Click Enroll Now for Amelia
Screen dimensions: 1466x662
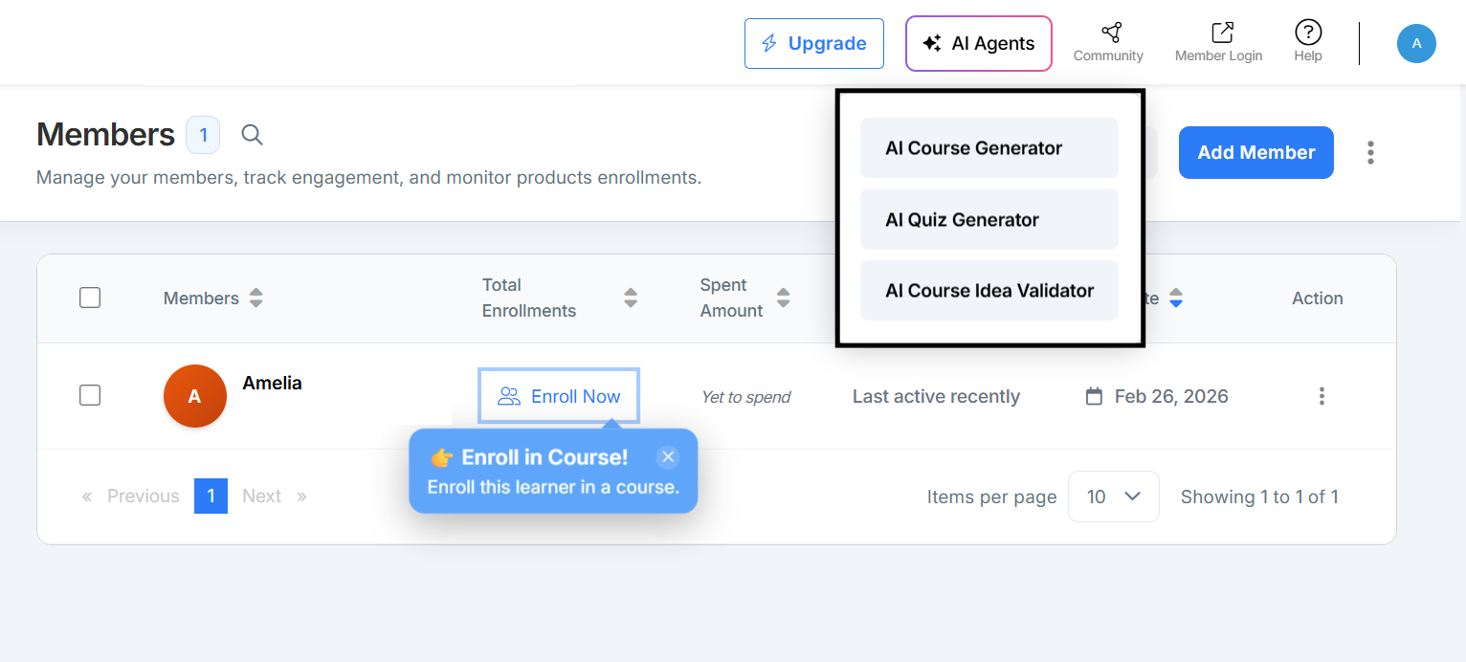tap(559, 395)
